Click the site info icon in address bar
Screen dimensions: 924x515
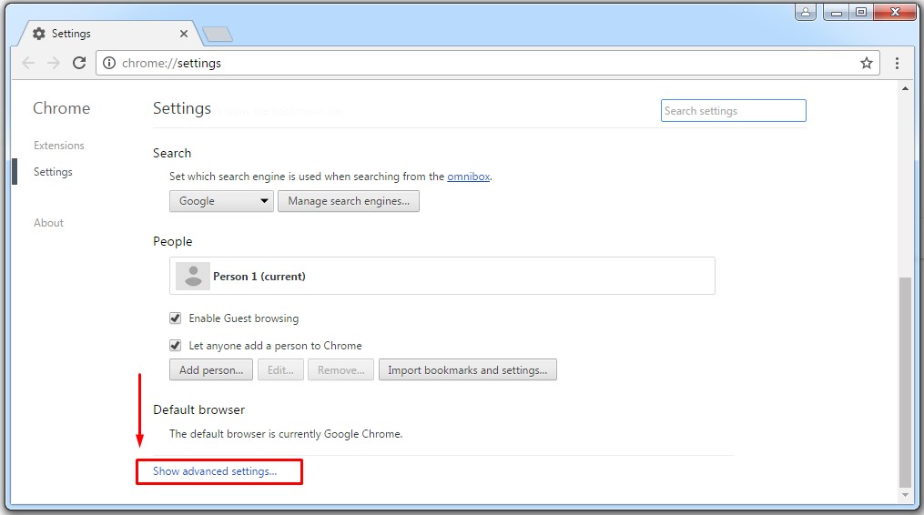109,63
